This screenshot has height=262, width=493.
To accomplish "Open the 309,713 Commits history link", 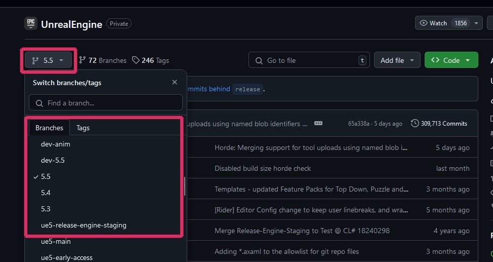I will coord(439,123).
